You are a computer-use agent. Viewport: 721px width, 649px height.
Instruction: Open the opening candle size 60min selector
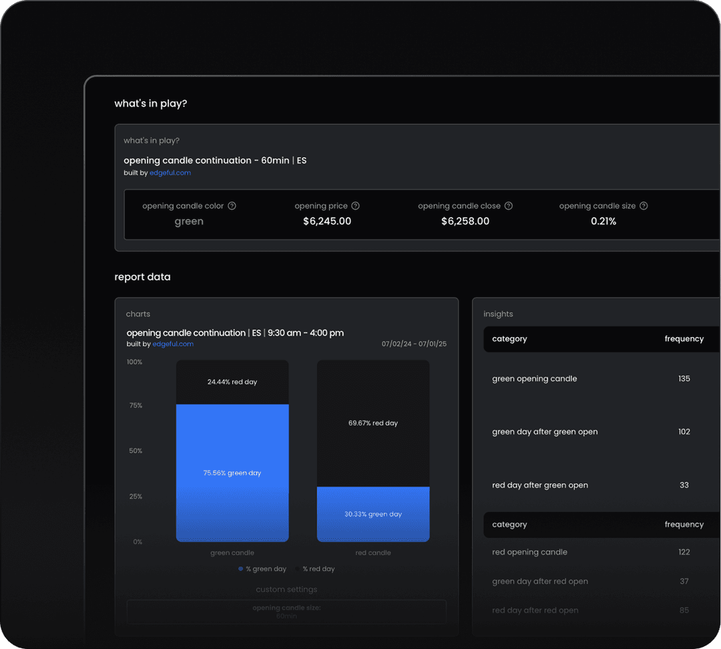point(286,612)
